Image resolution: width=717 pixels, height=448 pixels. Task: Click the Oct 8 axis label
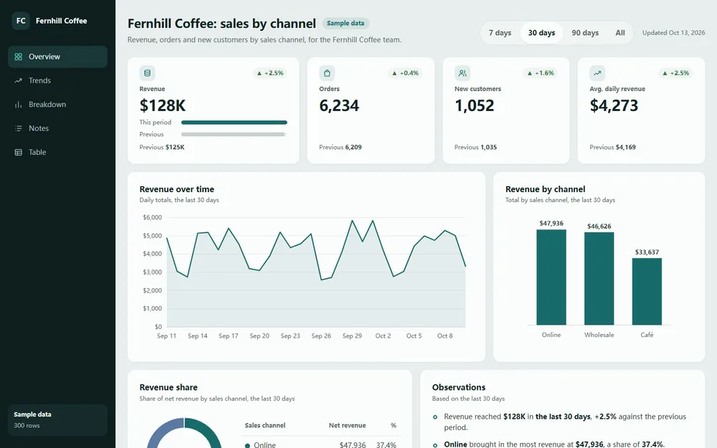pyautogui.click(x=445, y=336)
